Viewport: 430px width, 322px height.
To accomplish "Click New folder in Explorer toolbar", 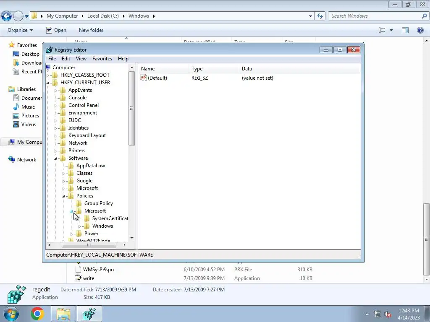I will 91,30.
